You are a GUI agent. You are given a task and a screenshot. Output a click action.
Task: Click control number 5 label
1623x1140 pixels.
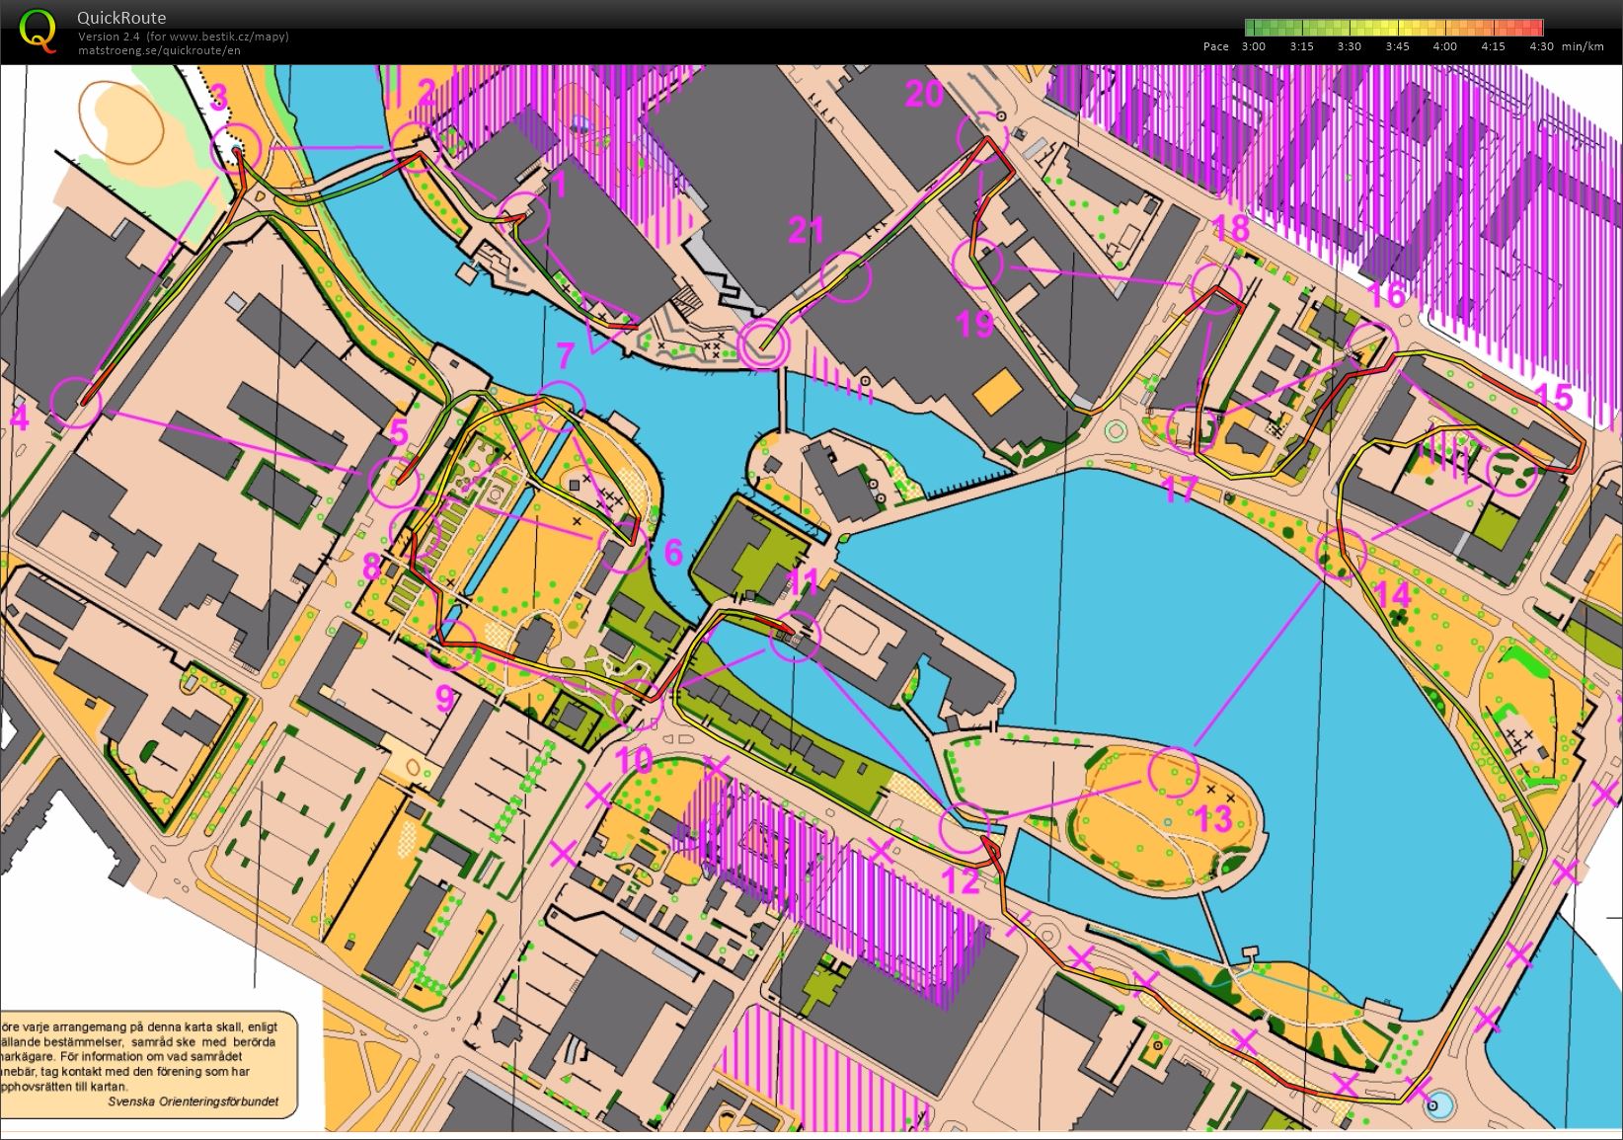[399, 431]
